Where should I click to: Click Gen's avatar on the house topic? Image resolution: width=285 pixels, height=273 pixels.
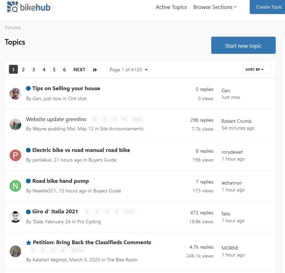tap(15, 93)
